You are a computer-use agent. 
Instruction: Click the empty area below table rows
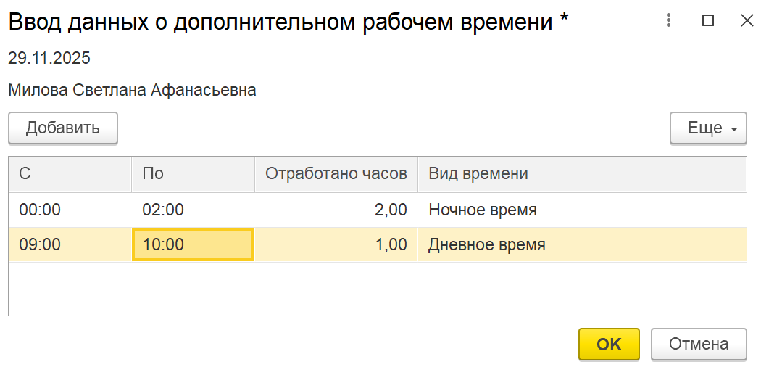pos(377,289)
